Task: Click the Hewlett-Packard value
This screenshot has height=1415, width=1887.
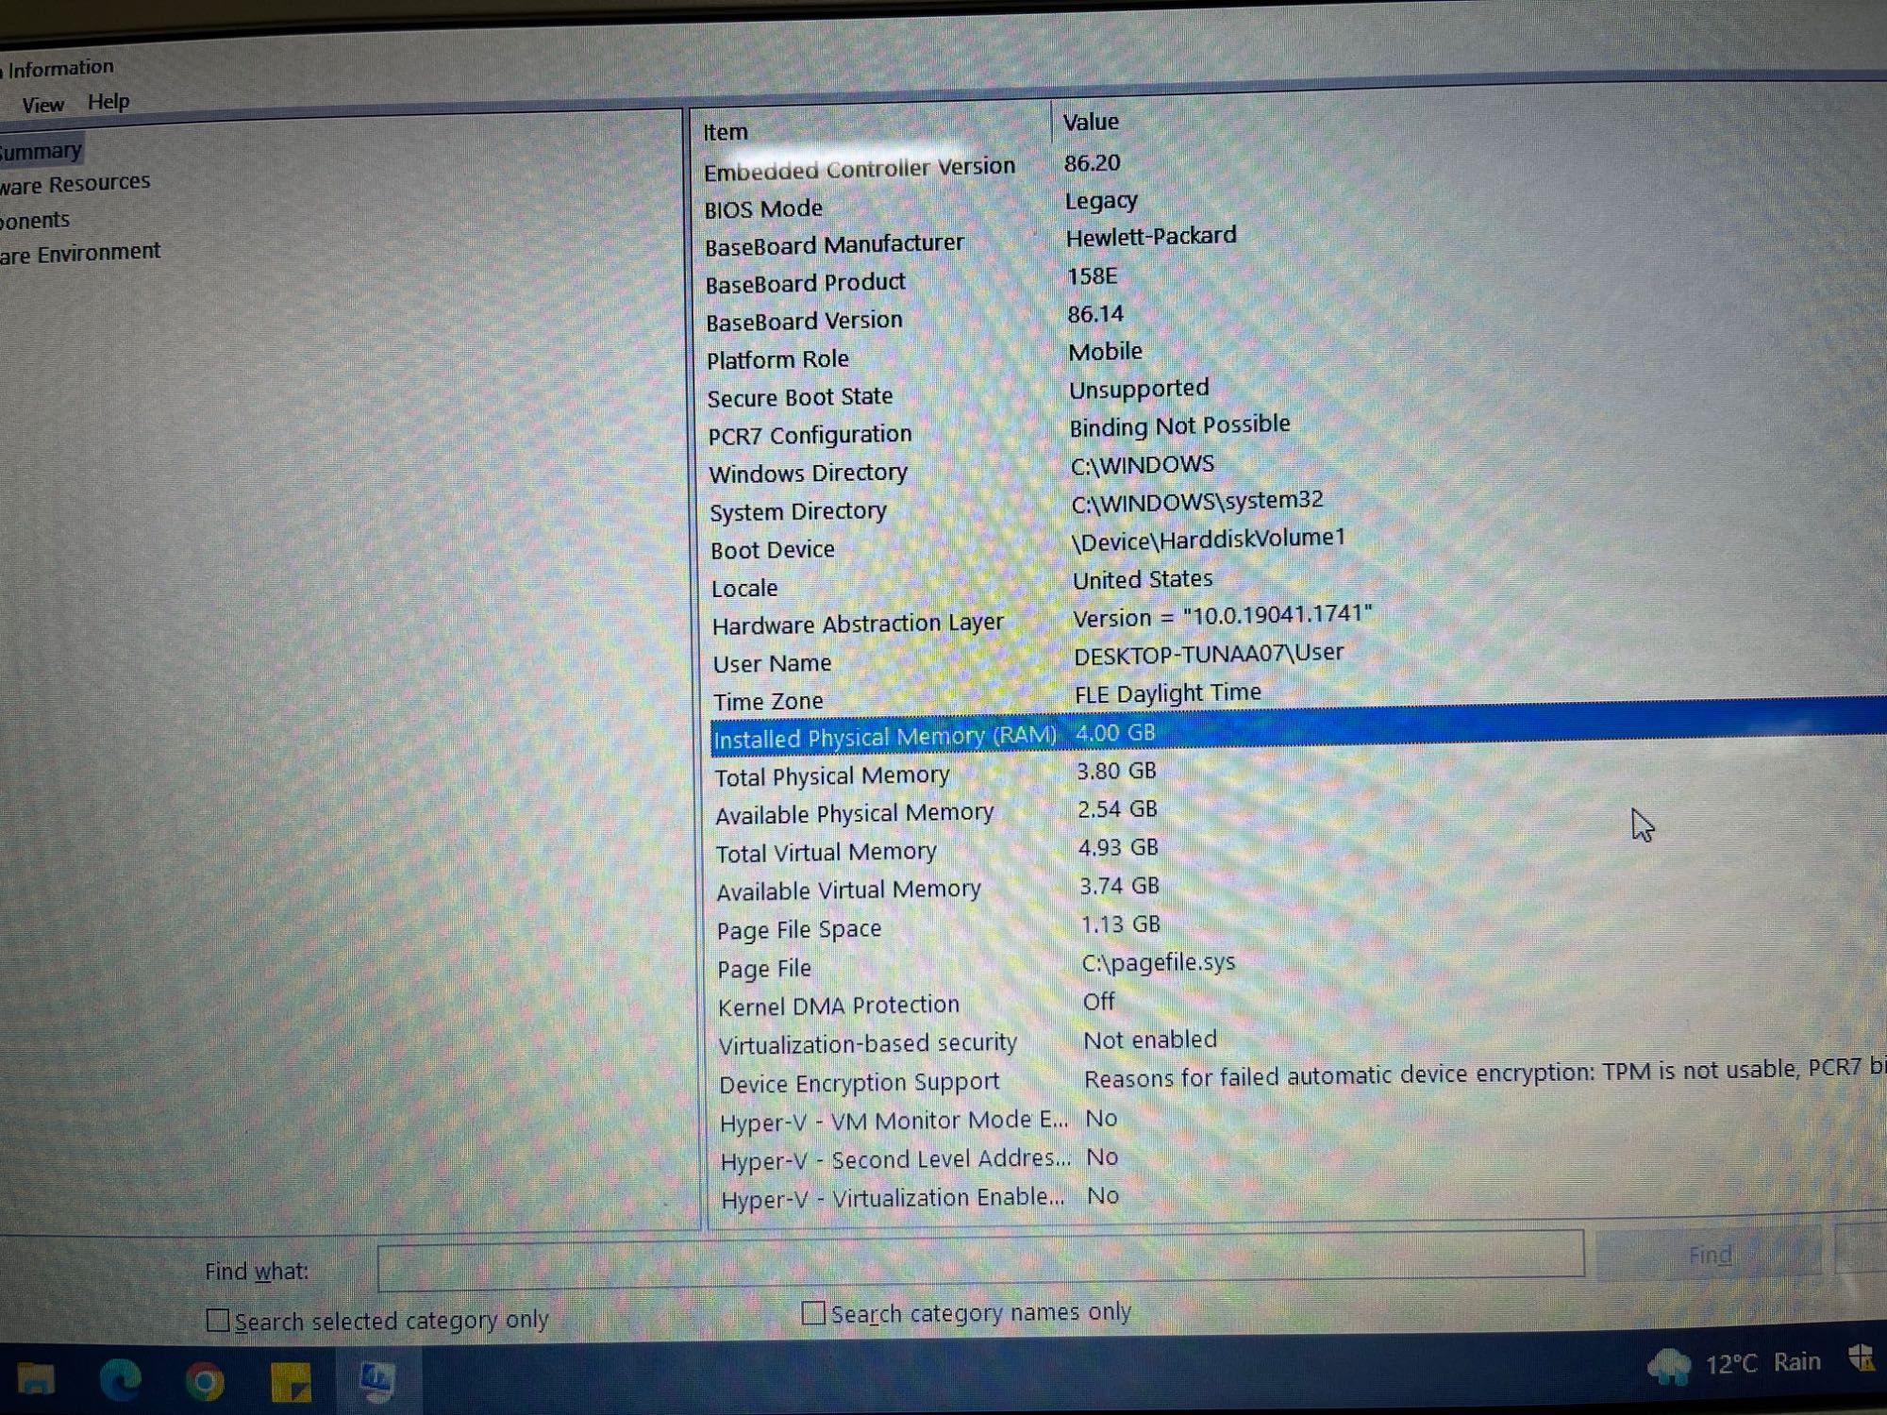Action: coord(1151,237)
